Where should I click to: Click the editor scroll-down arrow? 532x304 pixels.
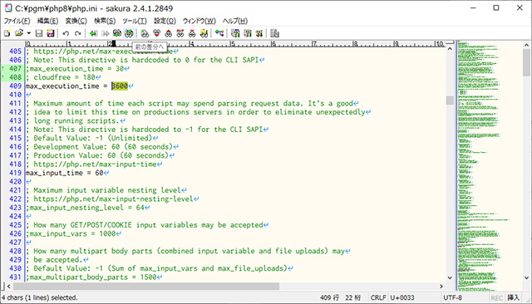[450, 277]
